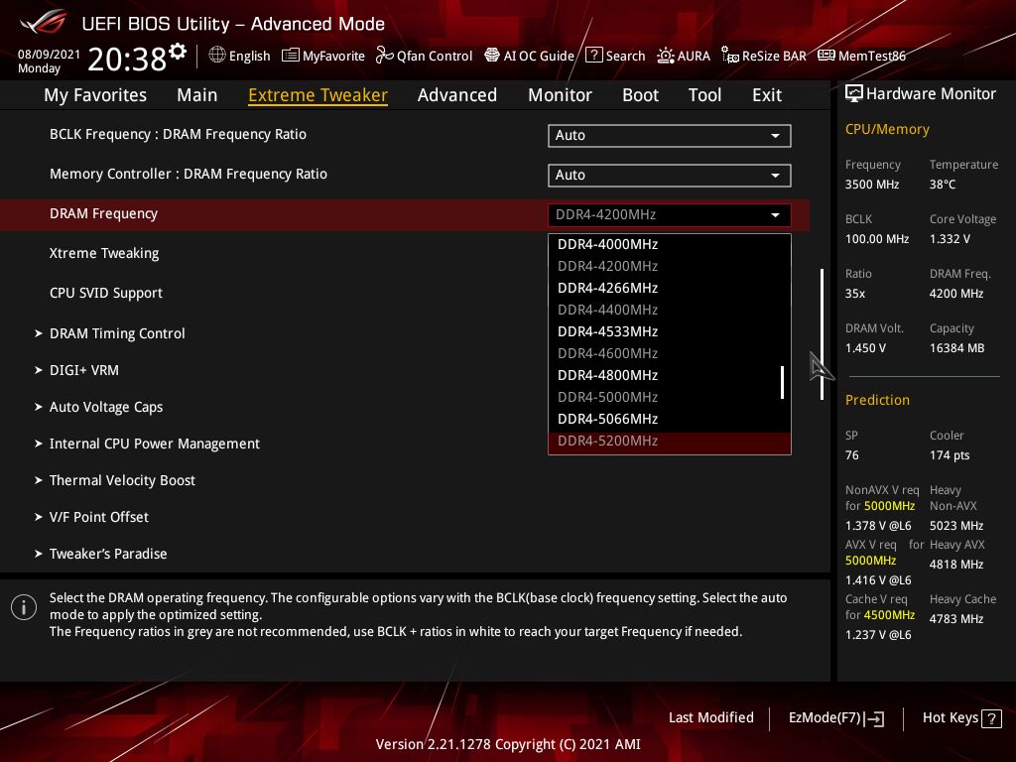Click the Hardware Monitor display icon
This screenshot has width=1016, height=762.
(854, 93)
